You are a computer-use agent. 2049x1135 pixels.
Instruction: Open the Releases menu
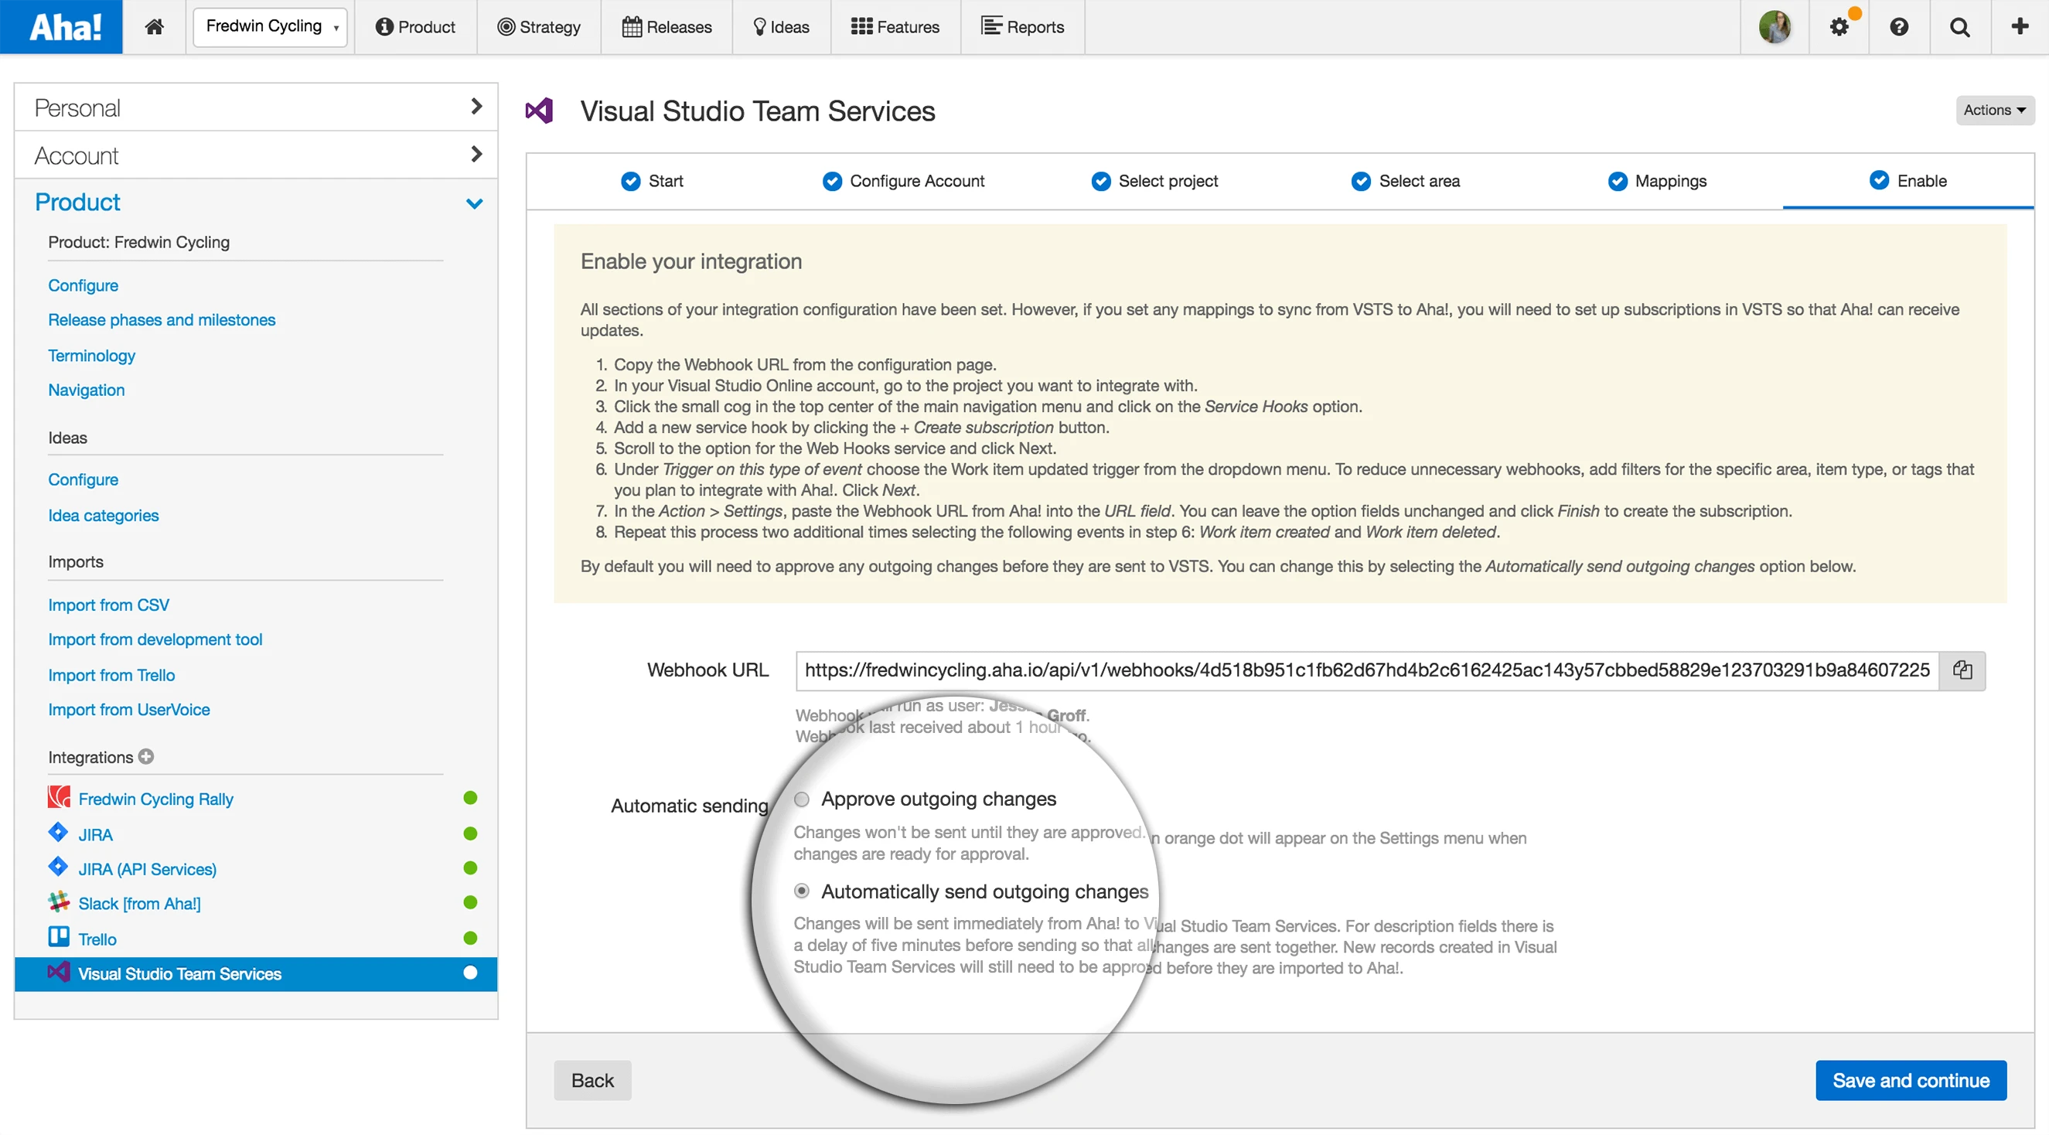667,26
